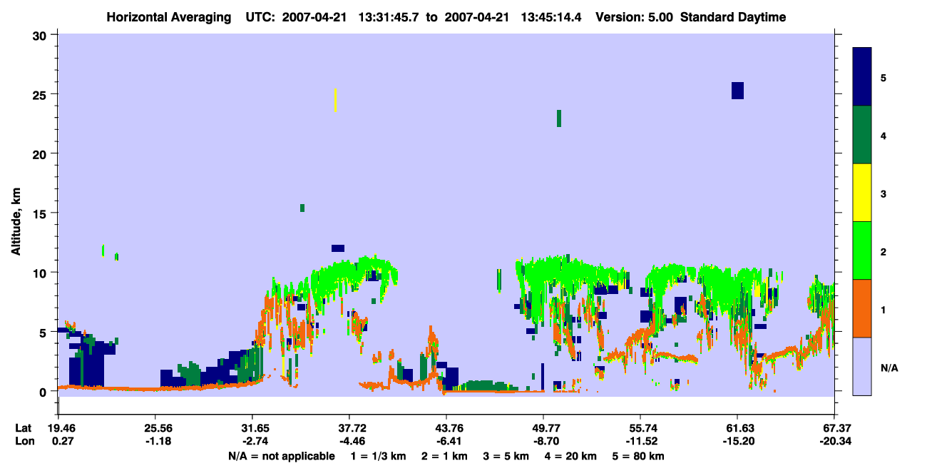927x476 pixels.
Task: Click the yellow colorbar segment labeled 3
Action: [862, 193]
